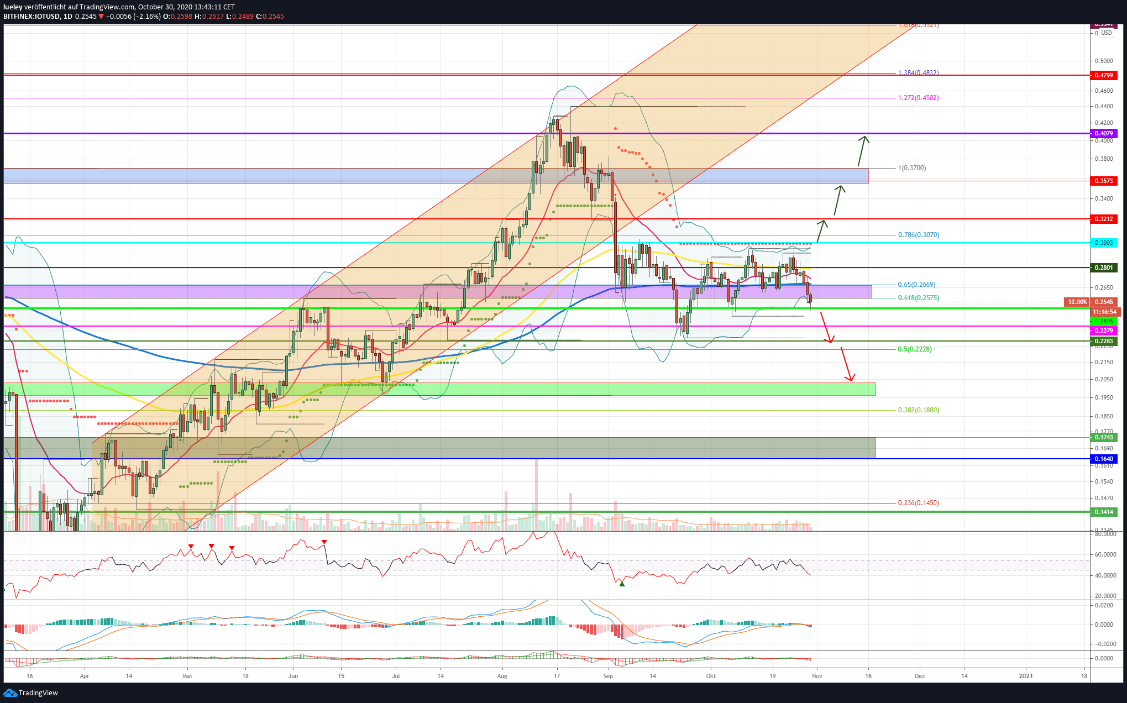Select the dark green 0.2801 price label
Screen dimensions: 1127x703
[1104, 267]
